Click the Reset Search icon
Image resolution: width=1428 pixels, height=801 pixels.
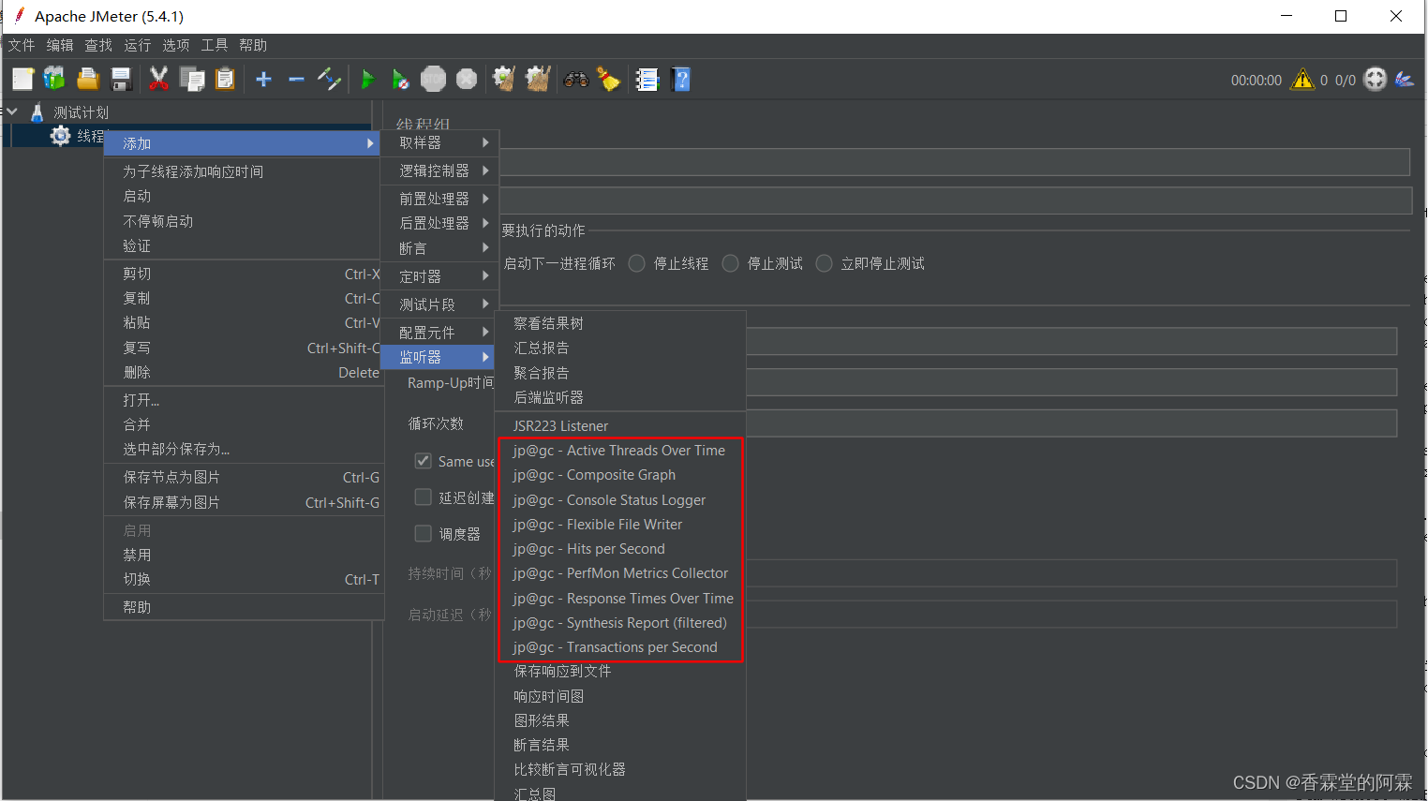click(x=609, y=80)
